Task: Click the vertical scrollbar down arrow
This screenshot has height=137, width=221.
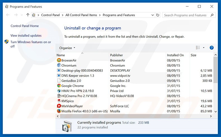Action: (215, 112)
